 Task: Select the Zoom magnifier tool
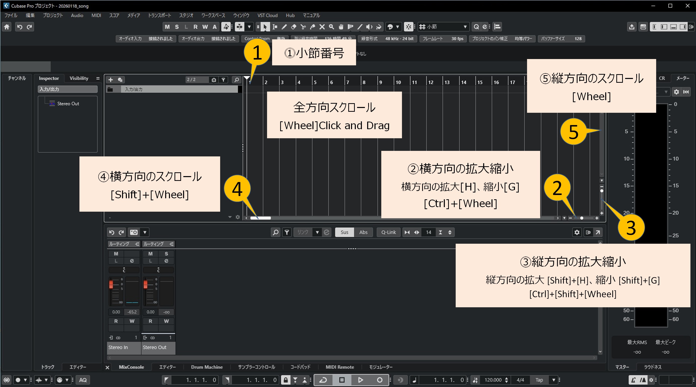331,27
